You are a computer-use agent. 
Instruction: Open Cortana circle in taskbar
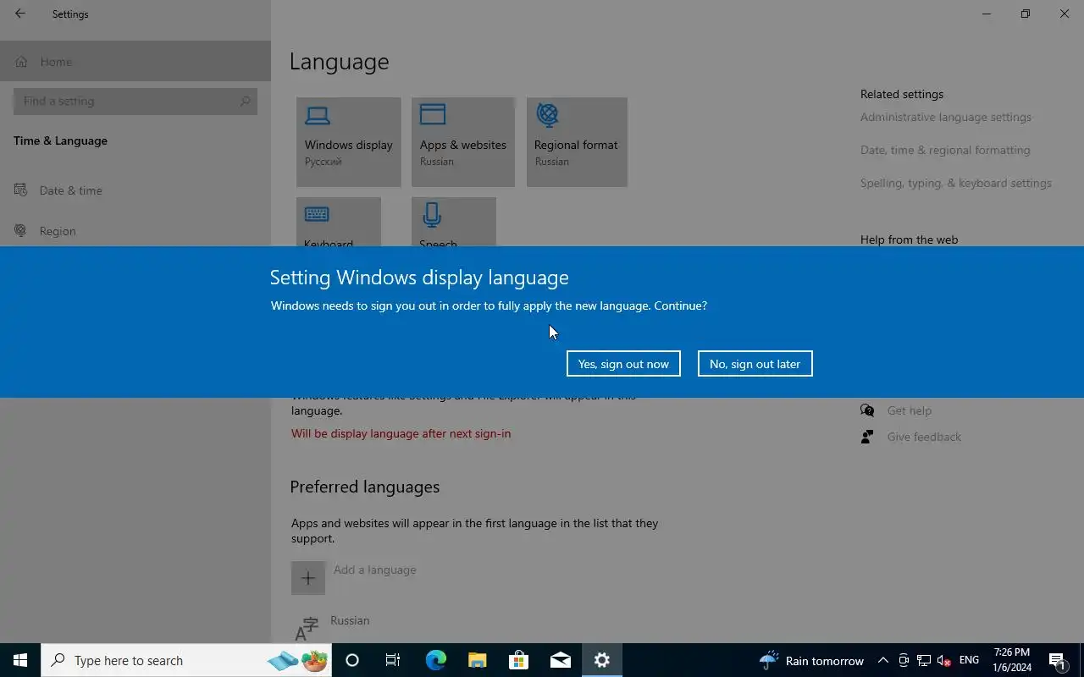click(352, 660)
